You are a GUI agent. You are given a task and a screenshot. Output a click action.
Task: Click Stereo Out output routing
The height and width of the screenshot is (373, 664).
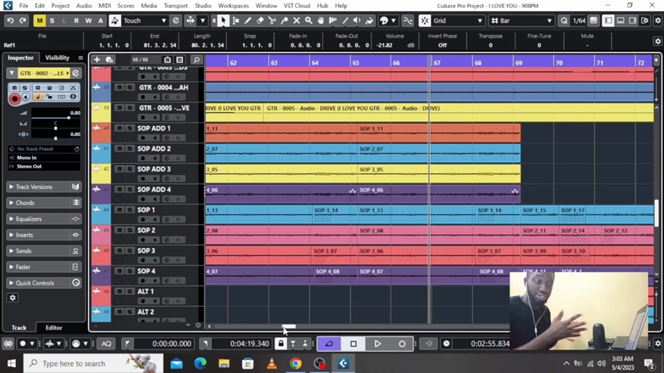[x=44, y=166]
